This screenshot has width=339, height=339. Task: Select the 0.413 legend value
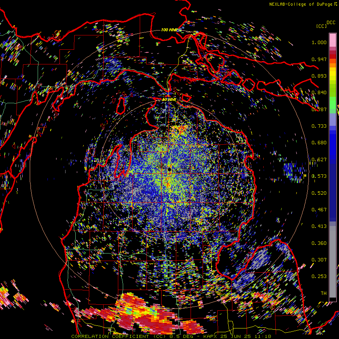pyautogui.click(x=319, y=226)
